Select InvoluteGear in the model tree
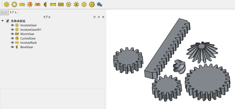Image resolution: width=235 pixels, height=109 pixels. pos(28,25)
